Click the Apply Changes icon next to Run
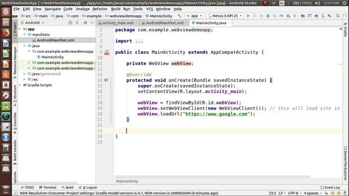Screen dimensions: 349x196 tap(255, 16)
